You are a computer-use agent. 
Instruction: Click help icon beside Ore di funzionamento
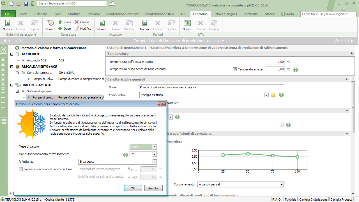click(x=126, y=155)
